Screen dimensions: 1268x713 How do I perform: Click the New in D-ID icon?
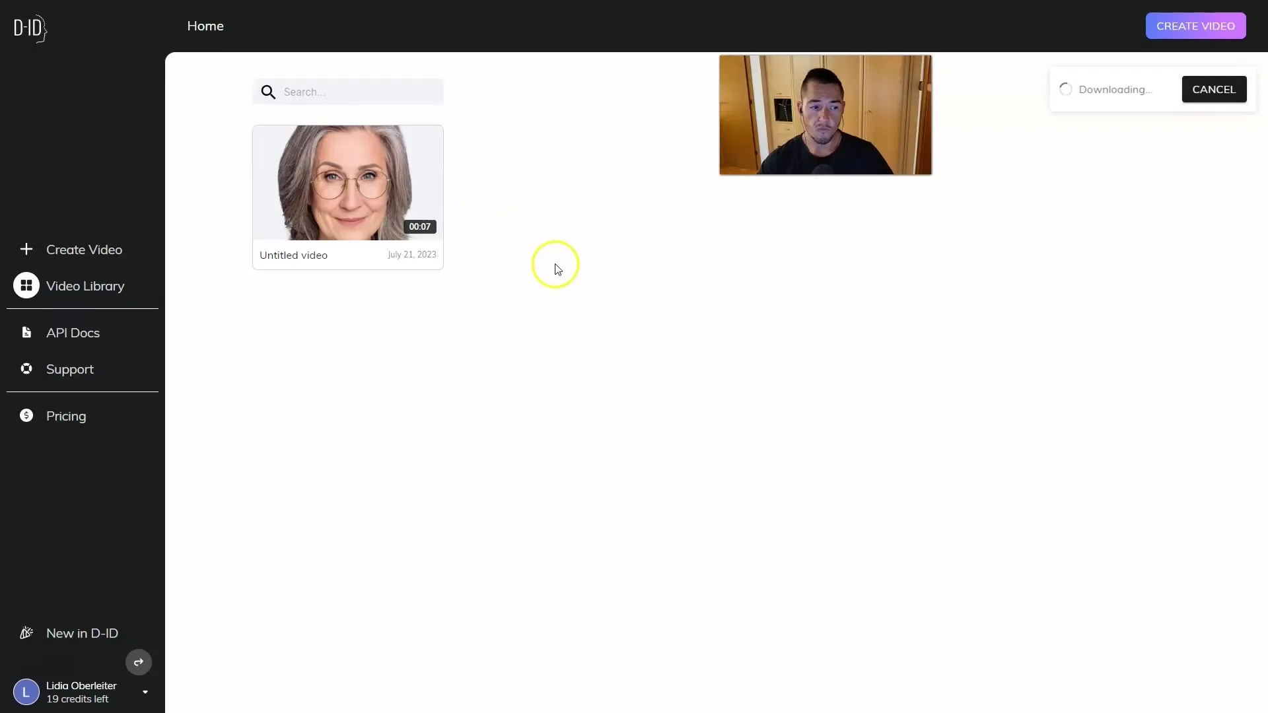[x=26, y=633]
